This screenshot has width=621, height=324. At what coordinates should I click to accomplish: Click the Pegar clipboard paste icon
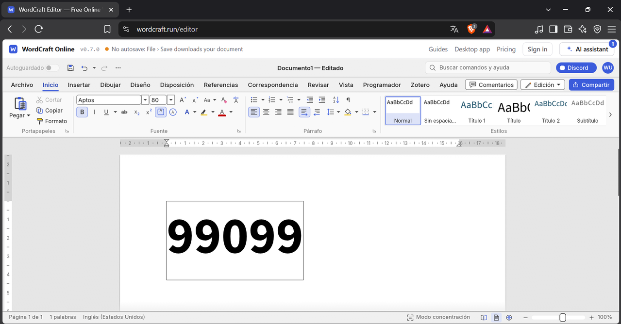point(20,103)
